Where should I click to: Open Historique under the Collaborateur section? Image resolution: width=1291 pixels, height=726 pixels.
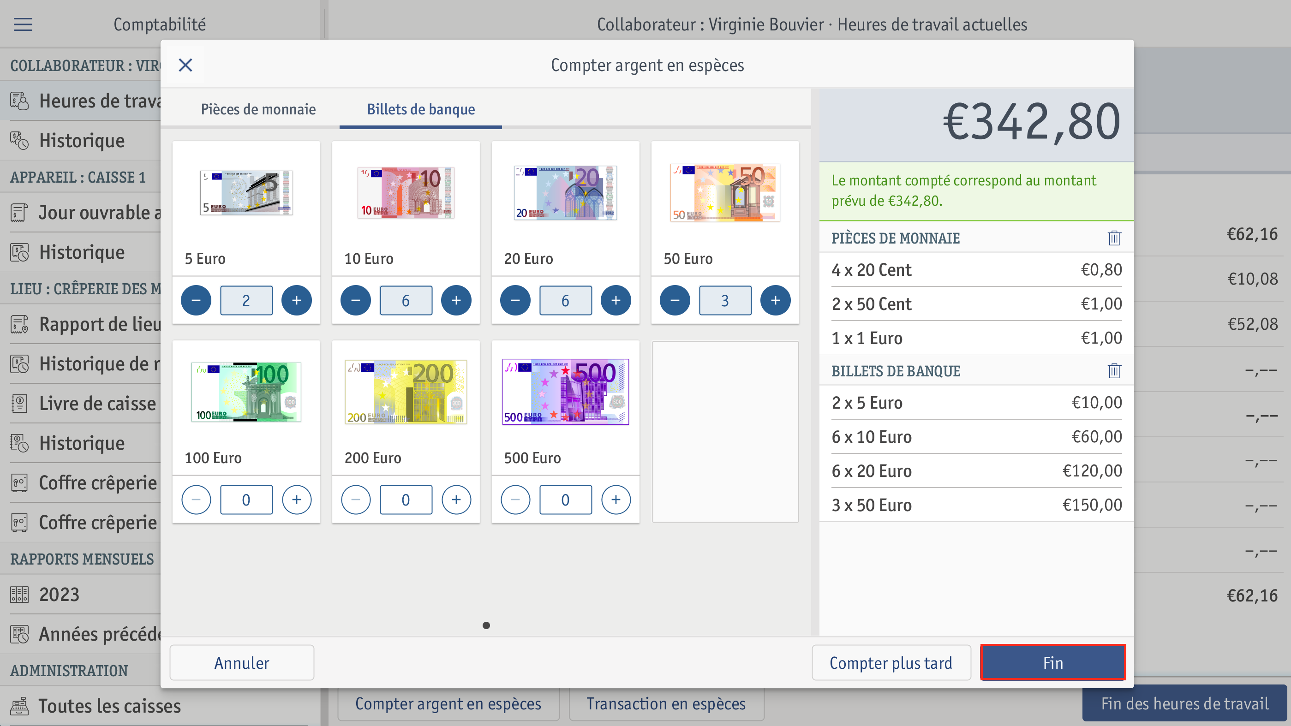(80, 140)
